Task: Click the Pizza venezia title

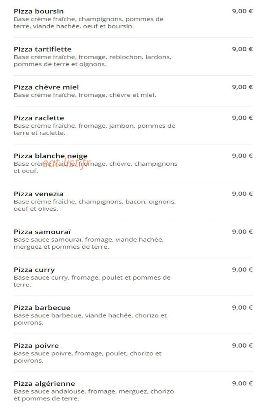Action: tap(39, 194)
